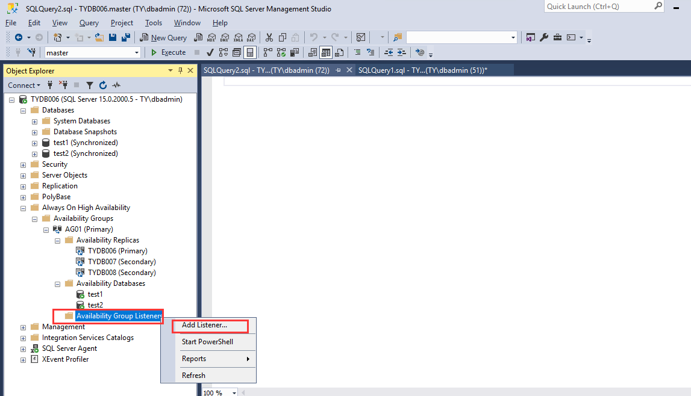Open the Reports submenu

pos(216,359)
